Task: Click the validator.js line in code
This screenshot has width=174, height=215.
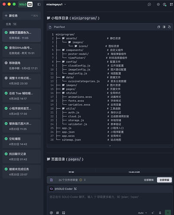Action: pos(78,124)
